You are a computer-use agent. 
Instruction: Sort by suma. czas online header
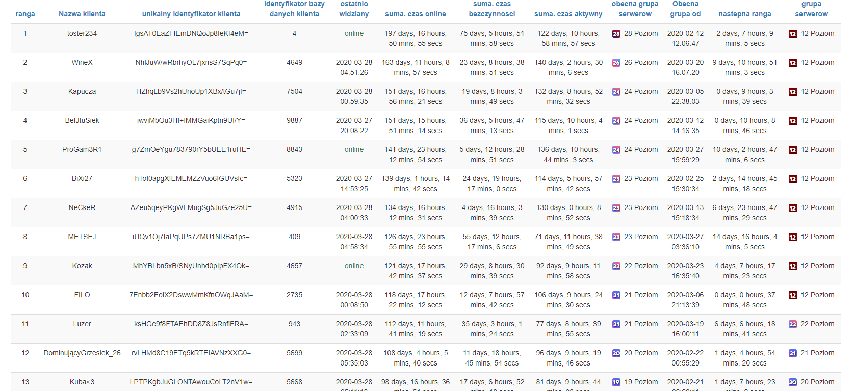[x=416, y=14]
